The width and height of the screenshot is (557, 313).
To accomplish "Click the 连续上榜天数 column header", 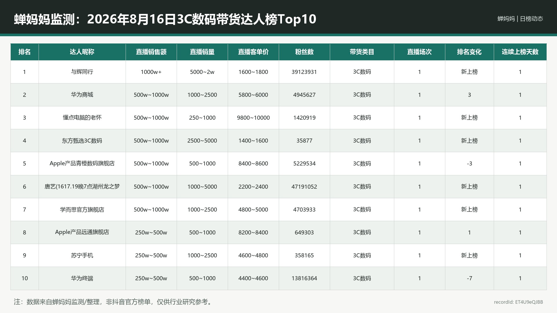I will click(520, 52).
